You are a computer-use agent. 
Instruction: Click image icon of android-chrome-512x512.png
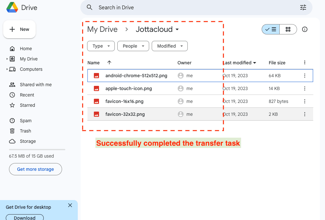(x=96, y=76)
